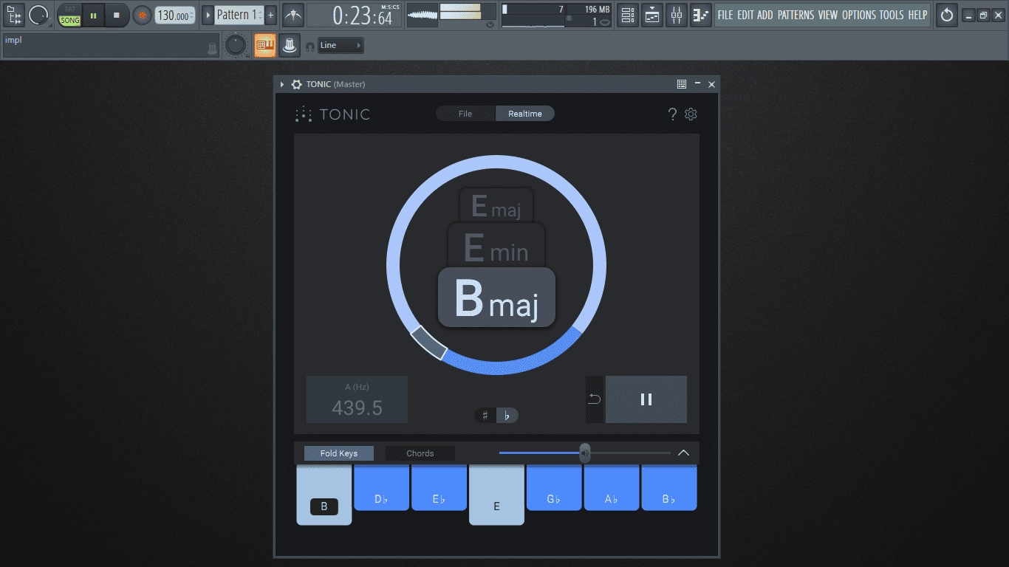The image size is (1009, 567).
Task: Toggle typing keyboard to piano button
Action: (264, 46)
